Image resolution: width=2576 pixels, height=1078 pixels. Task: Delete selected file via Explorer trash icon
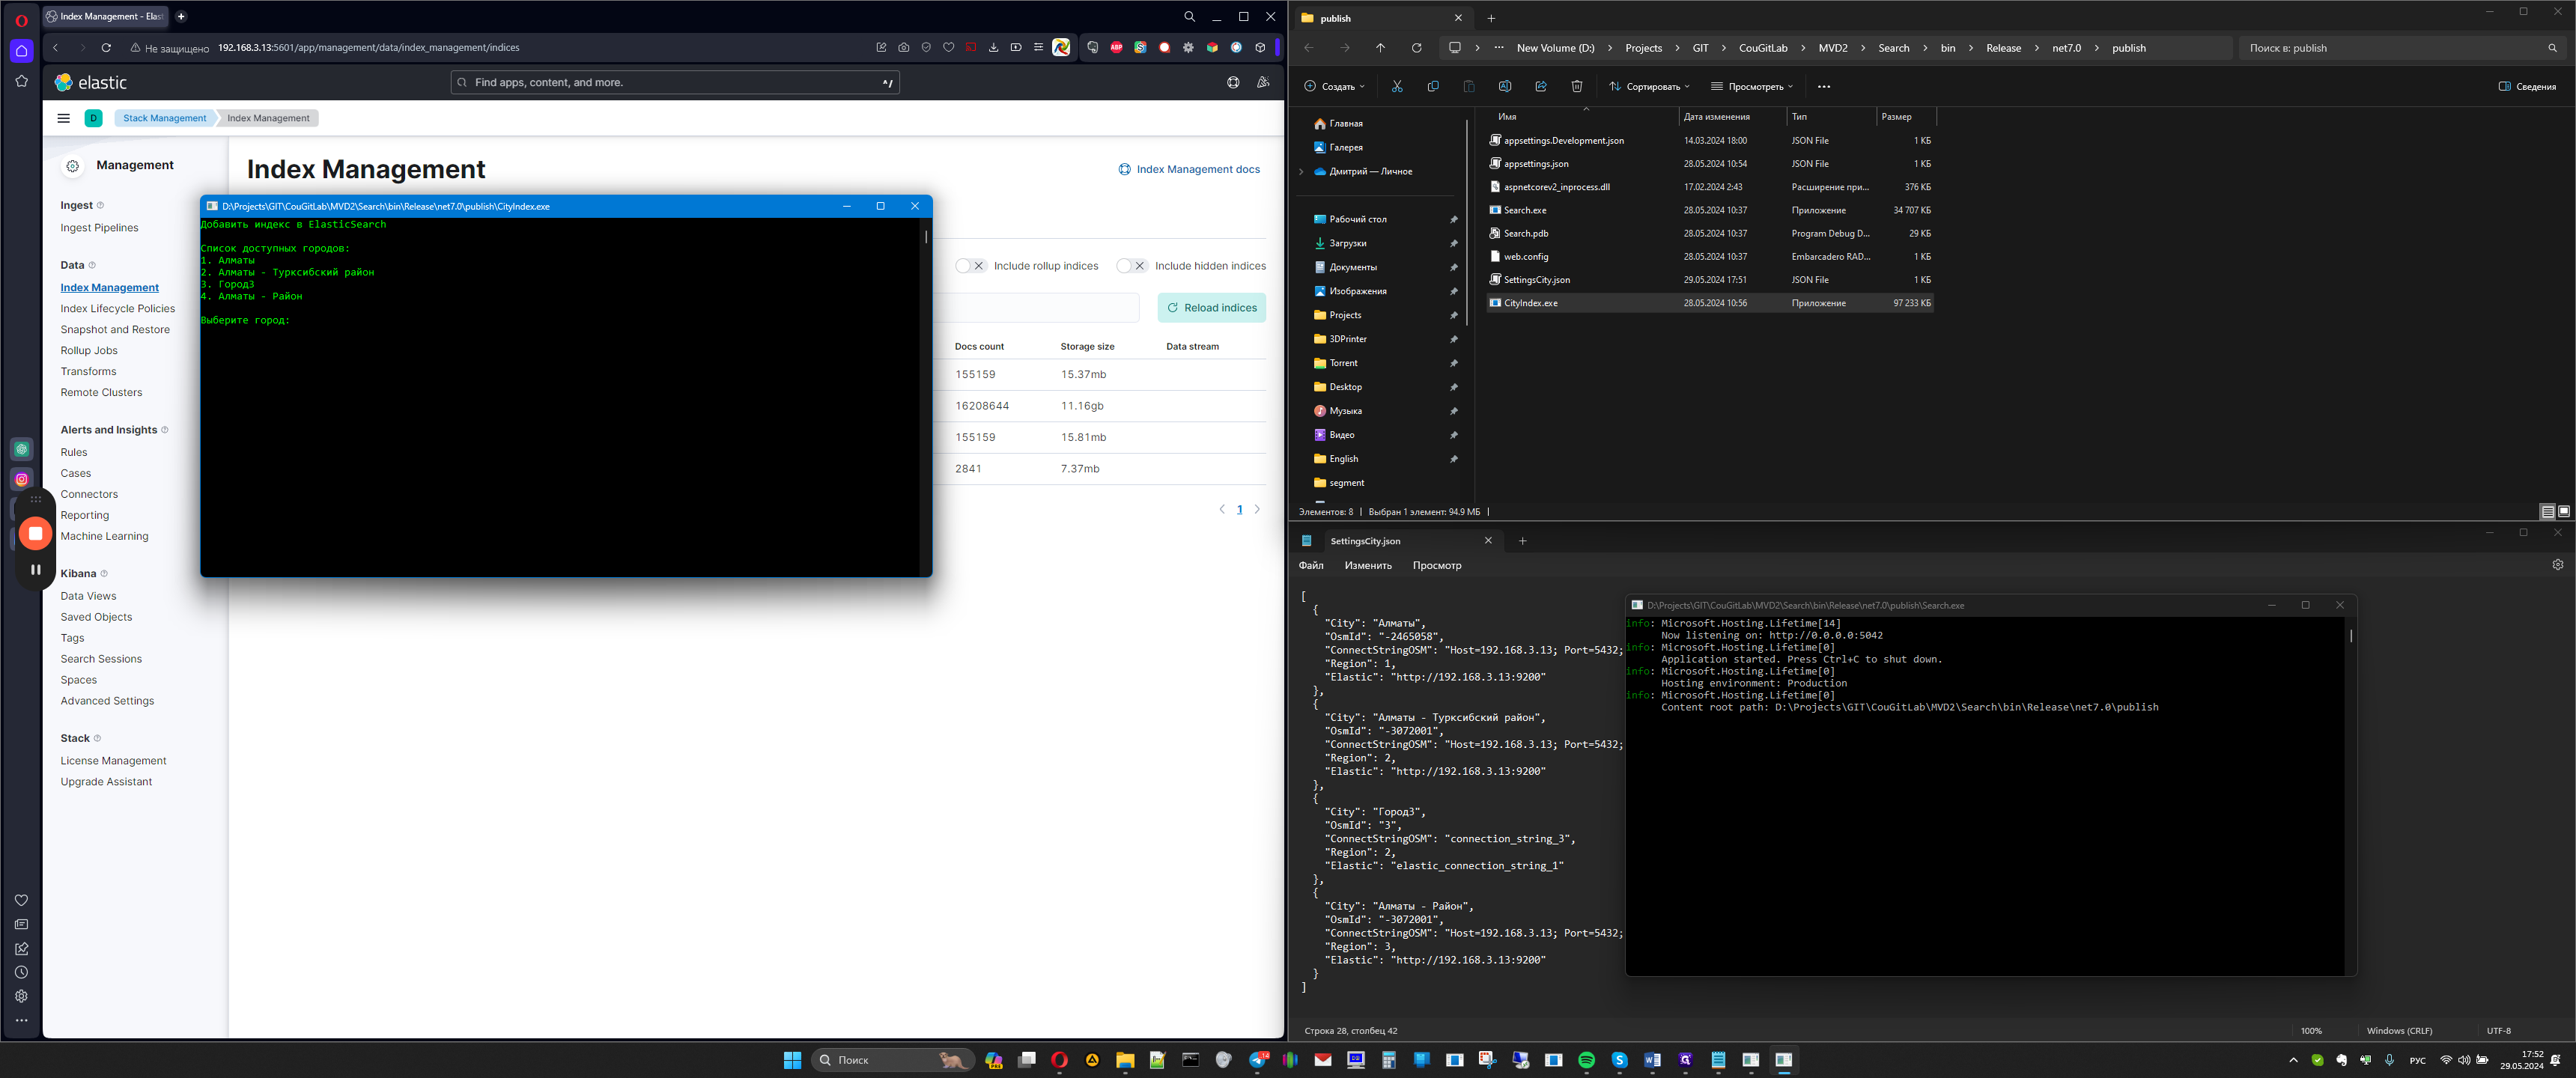pos(1577,86)
